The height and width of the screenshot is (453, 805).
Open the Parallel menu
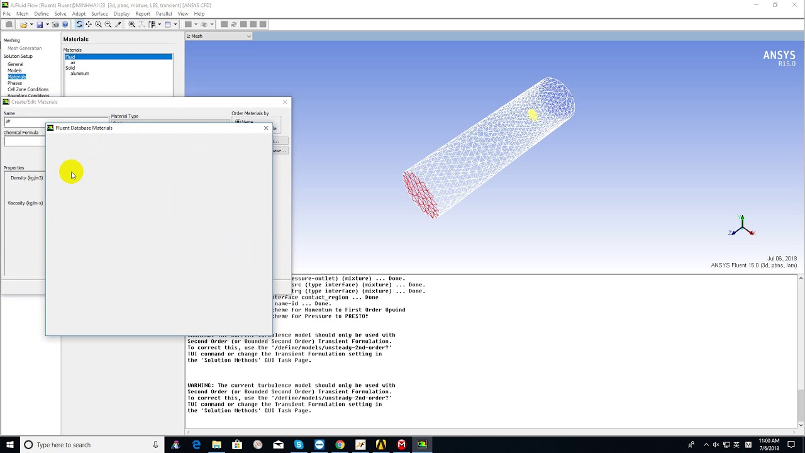(164, 14)
